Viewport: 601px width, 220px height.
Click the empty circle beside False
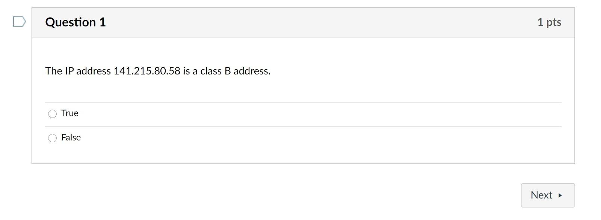coord(53,138)
